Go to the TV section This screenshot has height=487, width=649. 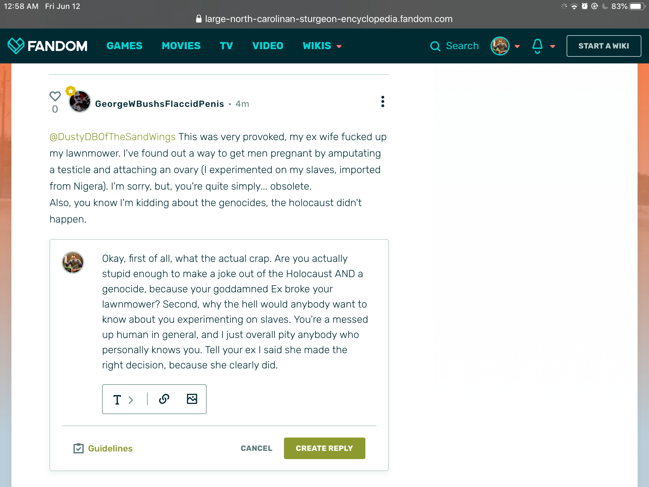[x=227, y=46]
